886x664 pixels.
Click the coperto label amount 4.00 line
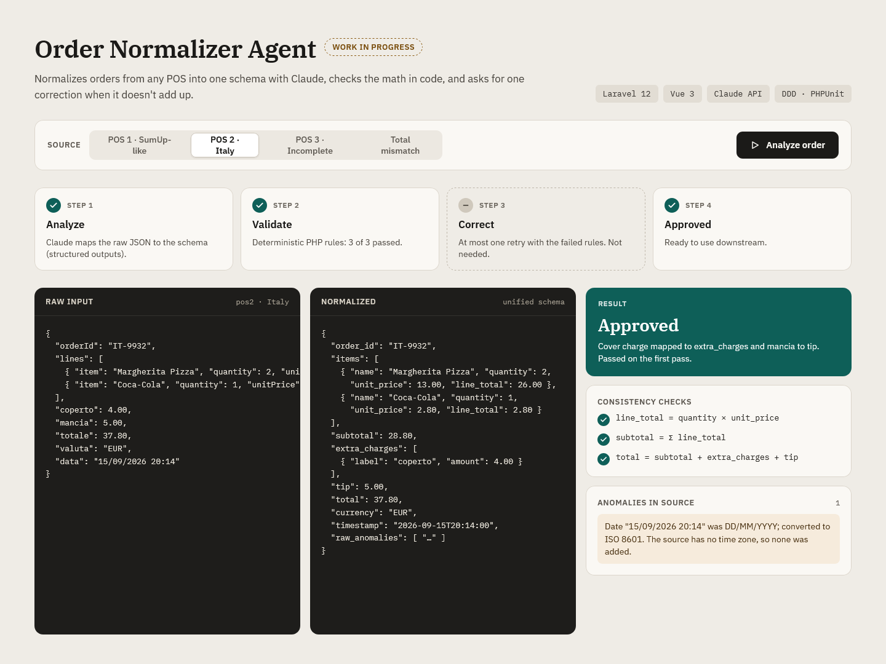coord(431,462)
